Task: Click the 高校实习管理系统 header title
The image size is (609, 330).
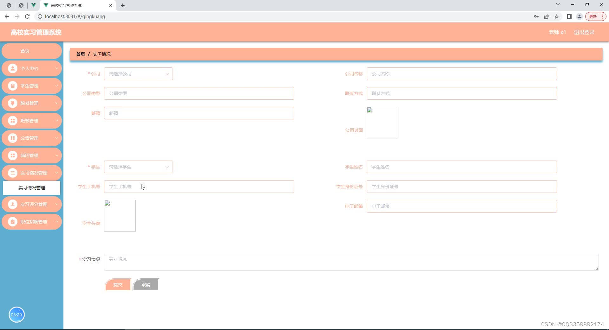Action: tap(36, 32)
